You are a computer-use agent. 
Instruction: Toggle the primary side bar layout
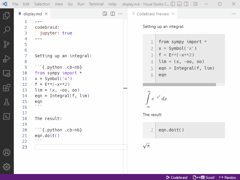[173, 4]
